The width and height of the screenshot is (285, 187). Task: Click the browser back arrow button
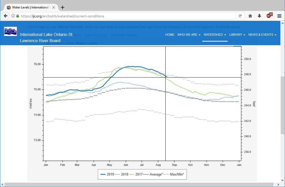tap(6, 16)
